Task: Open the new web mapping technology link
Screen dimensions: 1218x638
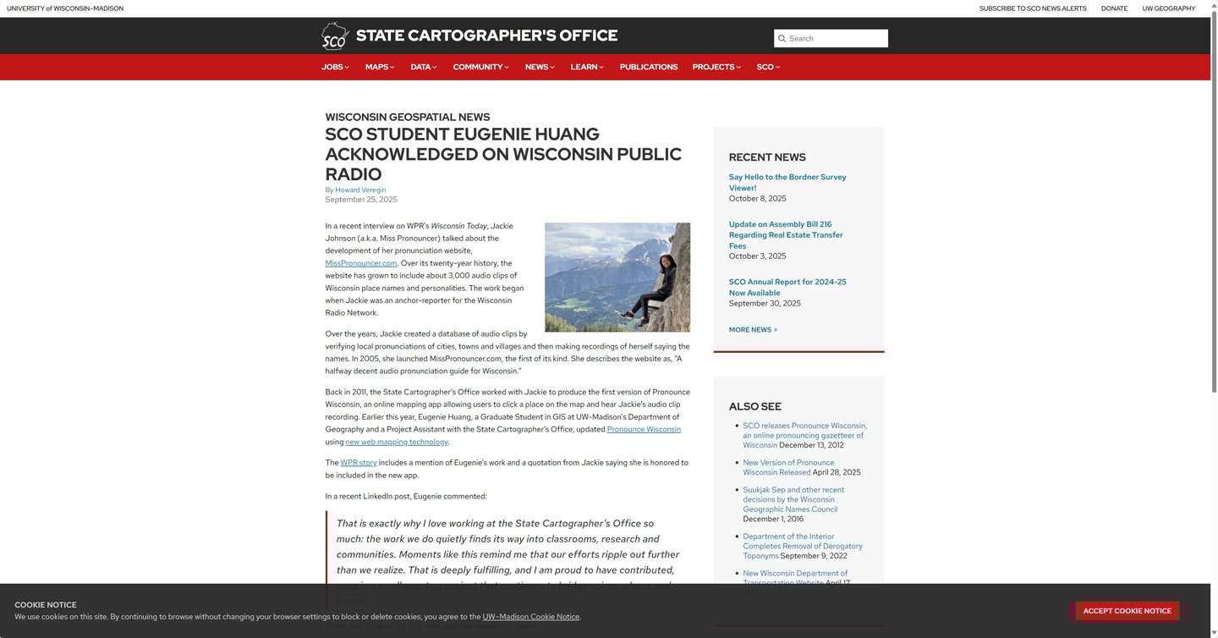Action: point(397,442)
